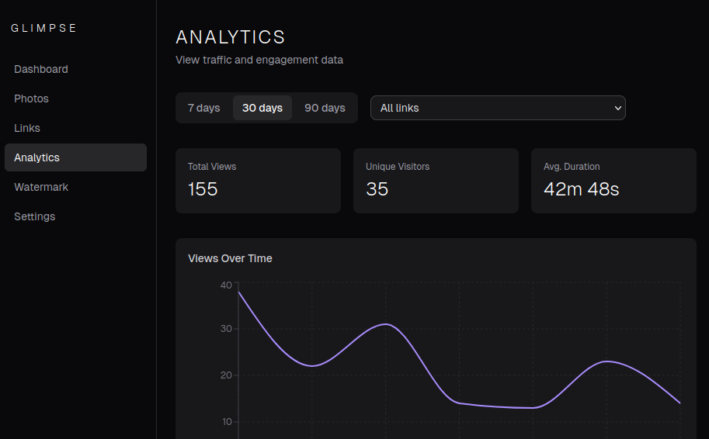The height and width of the screenshot is (439, 709).
Task: Open the All links dropdown
Action: 497,108
